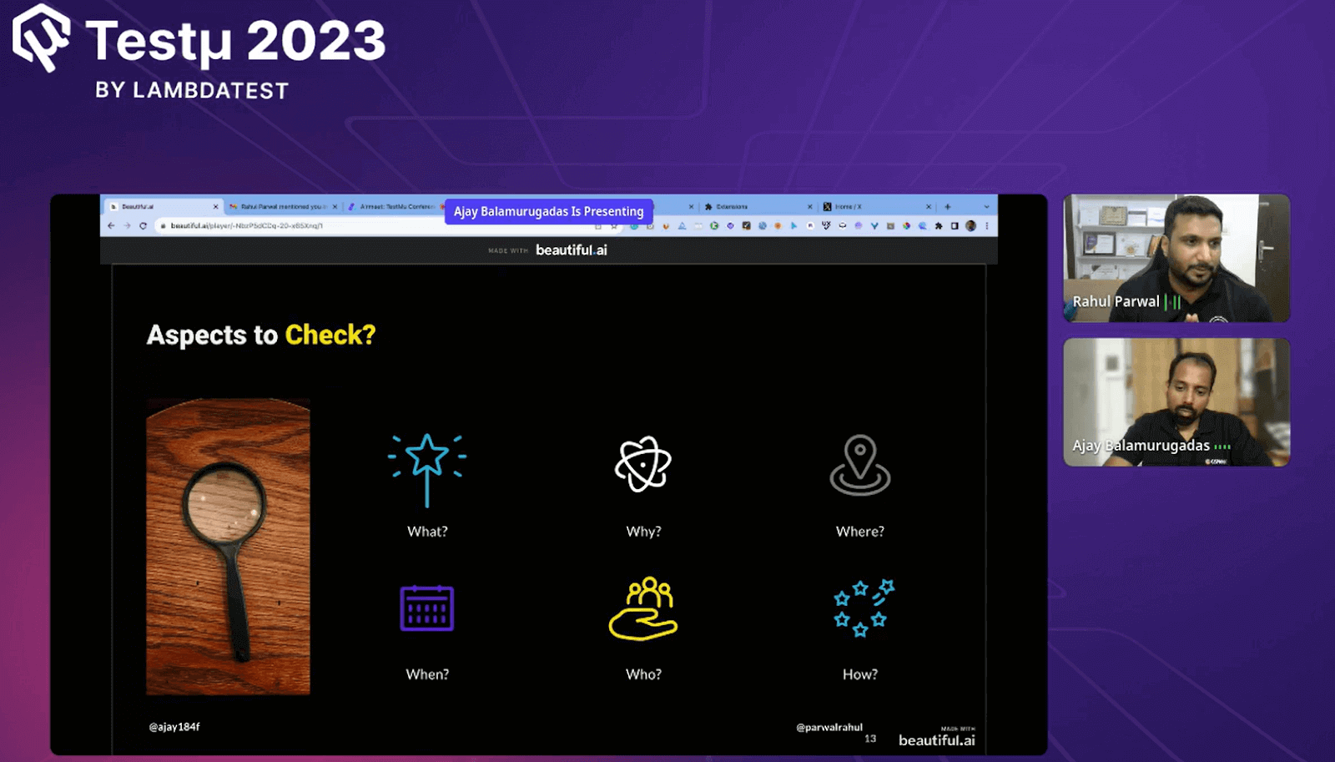The image size is (1335, 762).
Task: Expand the tab search chevron
Action: coord(986,206)
